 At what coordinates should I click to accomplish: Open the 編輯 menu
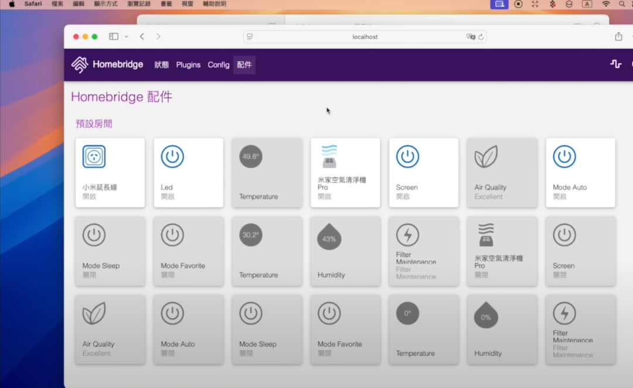pos(79,4)
